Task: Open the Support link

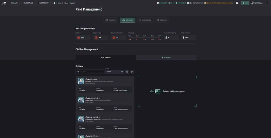Action: tap(72, 3)
